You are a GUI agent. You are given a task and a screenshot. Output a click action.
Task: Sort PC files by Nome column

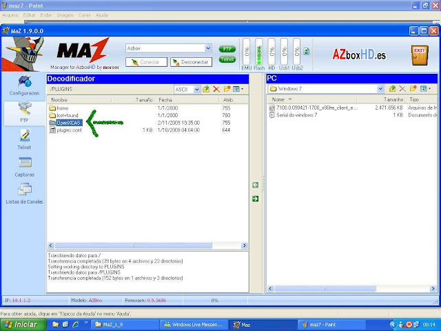[x=312, y=99]
